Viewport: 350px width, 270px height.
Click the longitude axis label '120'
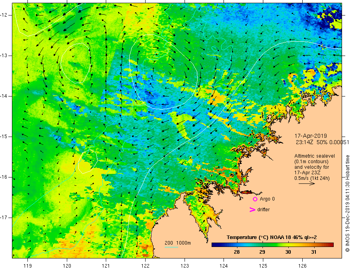67,266
